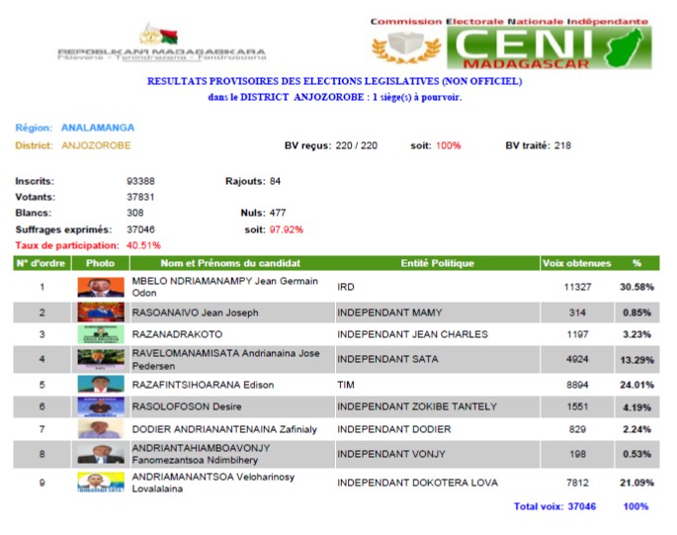Click candidate name DODIER ANDRIANANTENAINA Zafinialy
Viewport: 677px width, 535px height.
pos(224,429)
